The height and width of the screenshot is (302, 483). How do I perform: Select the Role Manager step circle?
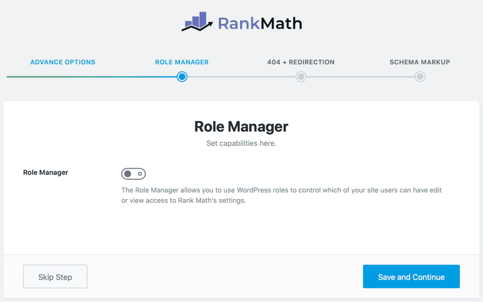[x=182, y=76]
